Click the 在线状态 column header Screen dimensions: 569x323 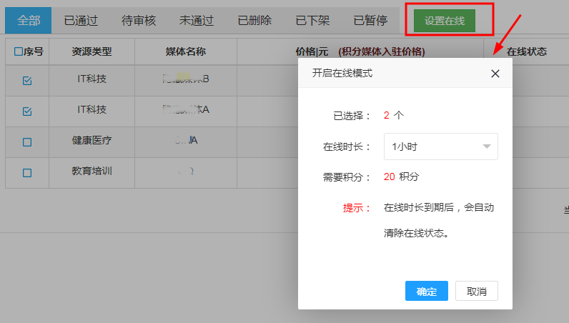(x=526, y=51)
